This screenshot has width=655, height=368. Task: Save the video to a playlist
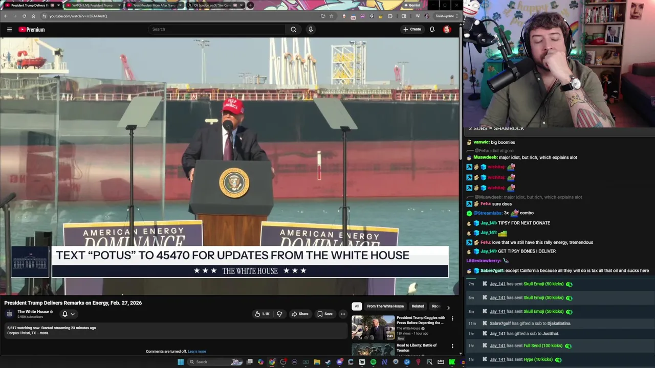click(x=324, y=314)
